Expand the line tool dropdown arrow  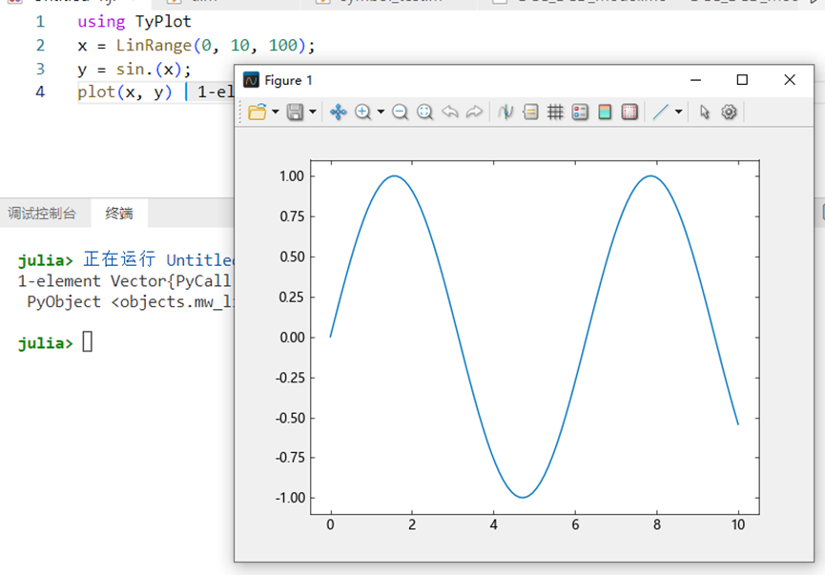[x=679, y=112]
